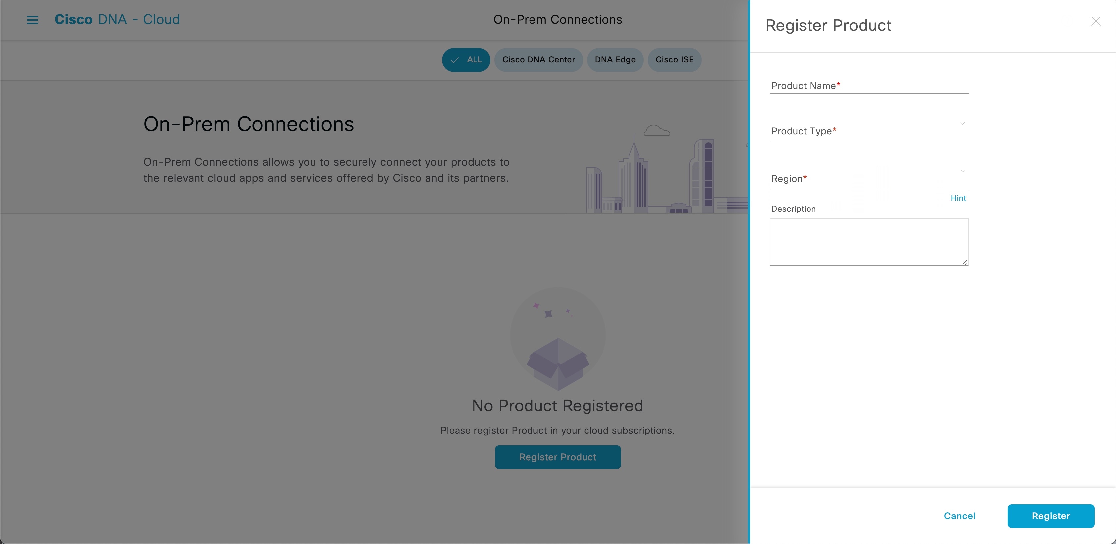Click the Register button in panel
This screenshot has width=1116, height=544.
pos(1051,516)
